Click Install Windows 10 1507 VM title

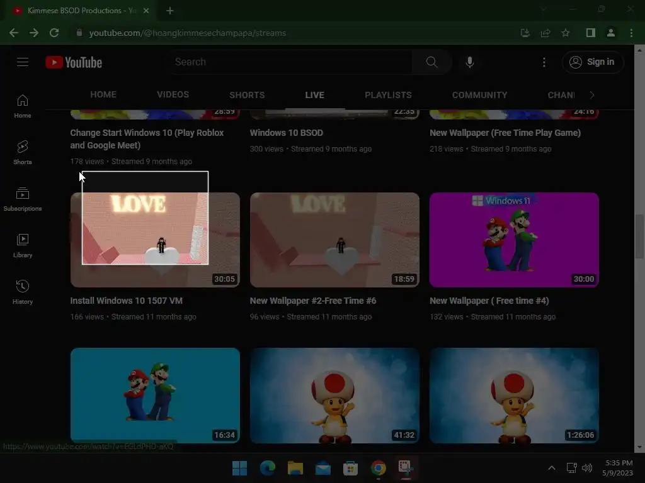click(x=126, y=301)
